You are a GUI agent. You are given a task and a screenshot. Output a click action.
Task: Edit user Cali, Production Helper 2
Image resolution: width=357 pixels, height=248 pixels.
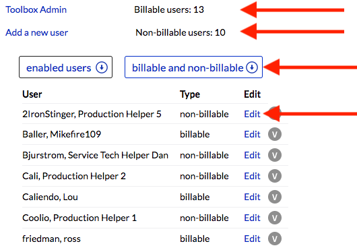(252, 176)
